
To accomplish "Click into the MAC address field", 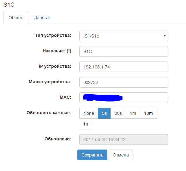I will coord(123,98).
